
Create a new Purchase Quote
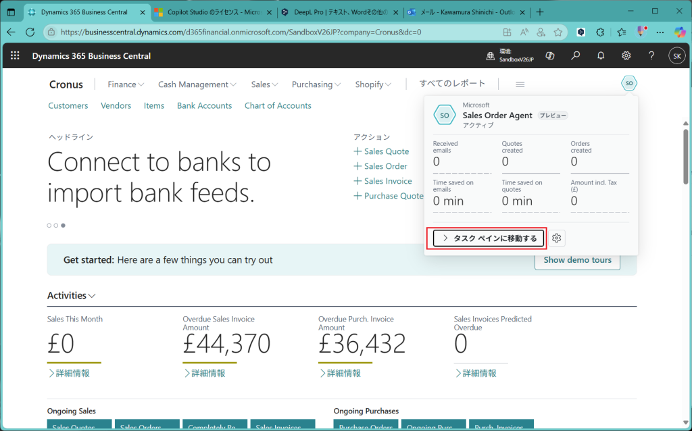(x=389, y=196)
